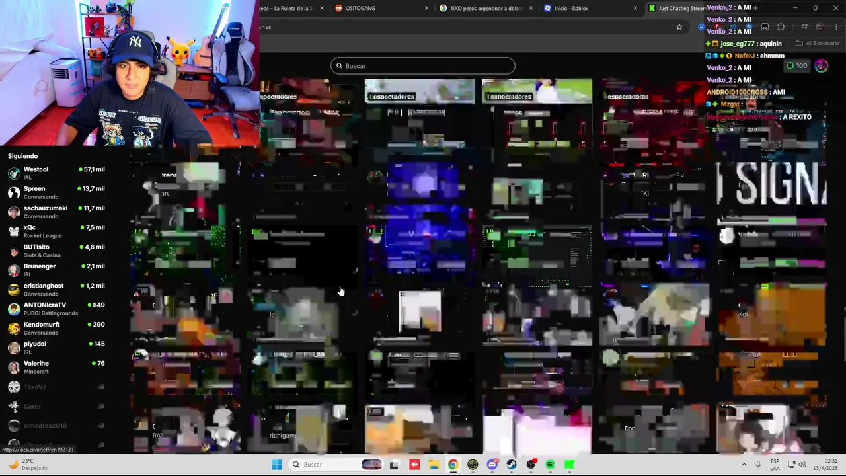The image size is (846, 476).
Task: Close the Inicio - Roblox tab
Action: (x=635, y=8)
